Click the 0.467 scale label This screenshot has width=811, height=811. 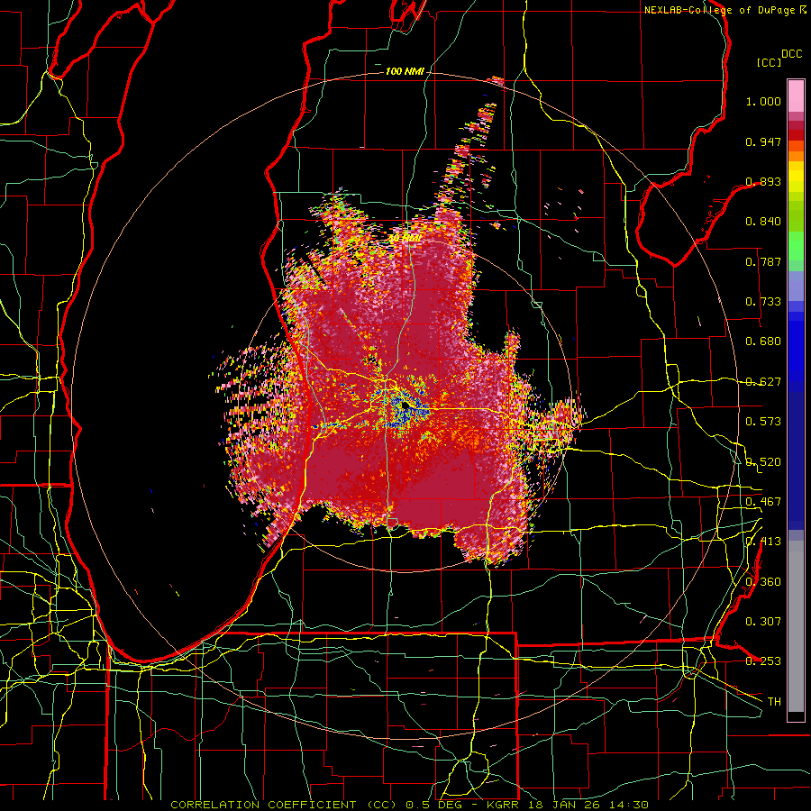[763, 502]
